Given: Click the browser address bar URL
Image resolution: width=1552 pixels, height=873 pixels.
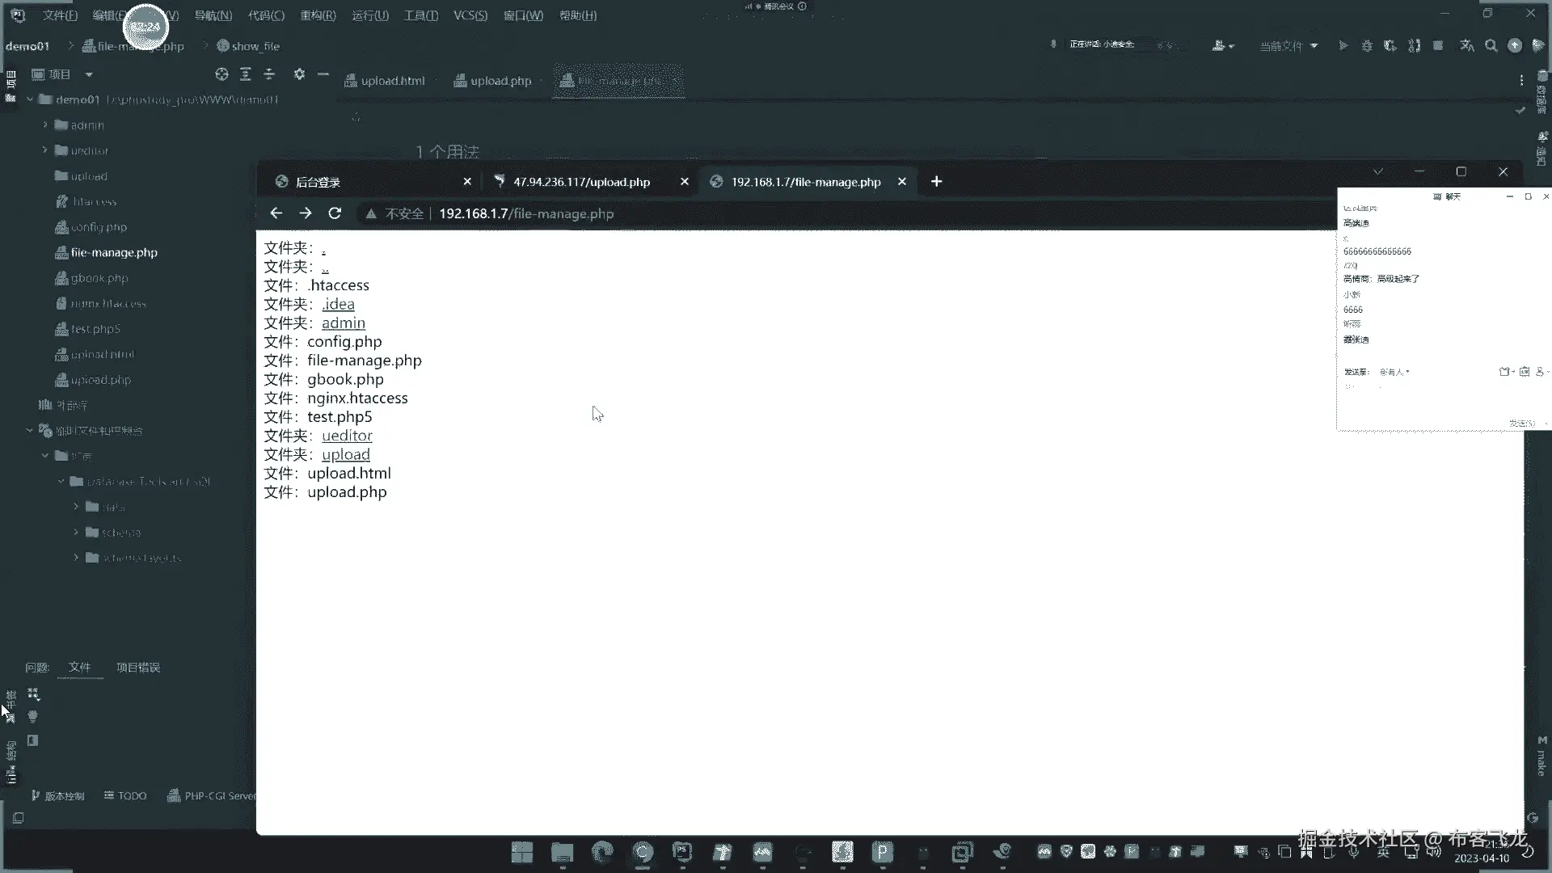Looking at the screenshot, I should 526,213.
